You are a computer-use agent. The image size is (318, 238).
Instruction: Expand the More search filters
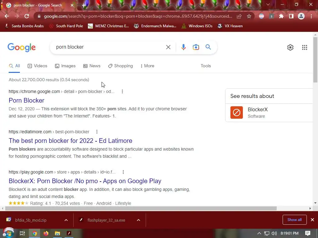point(148,66)
